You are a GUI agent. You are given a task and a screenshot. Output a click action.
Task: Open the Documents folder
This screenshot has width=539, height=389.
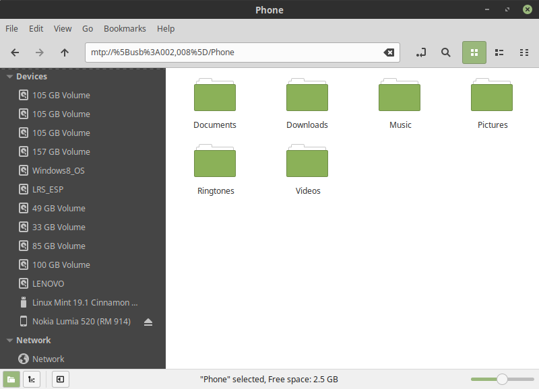coord(215,104)
